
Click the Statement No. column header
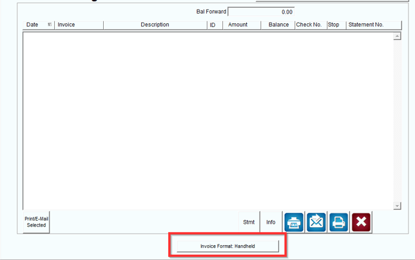374,25
